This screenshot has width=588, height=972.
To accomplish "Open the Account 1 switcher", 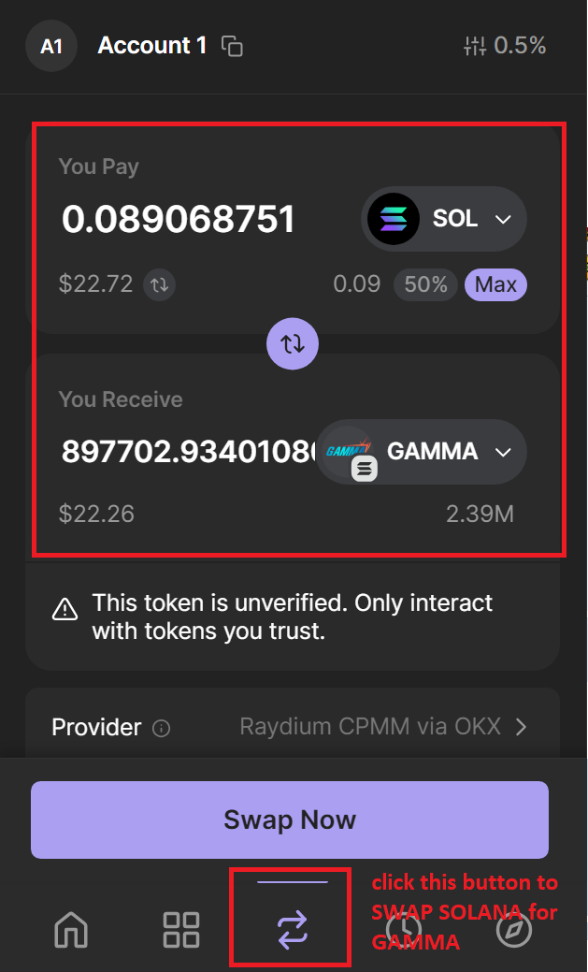I will pos(151,45).
